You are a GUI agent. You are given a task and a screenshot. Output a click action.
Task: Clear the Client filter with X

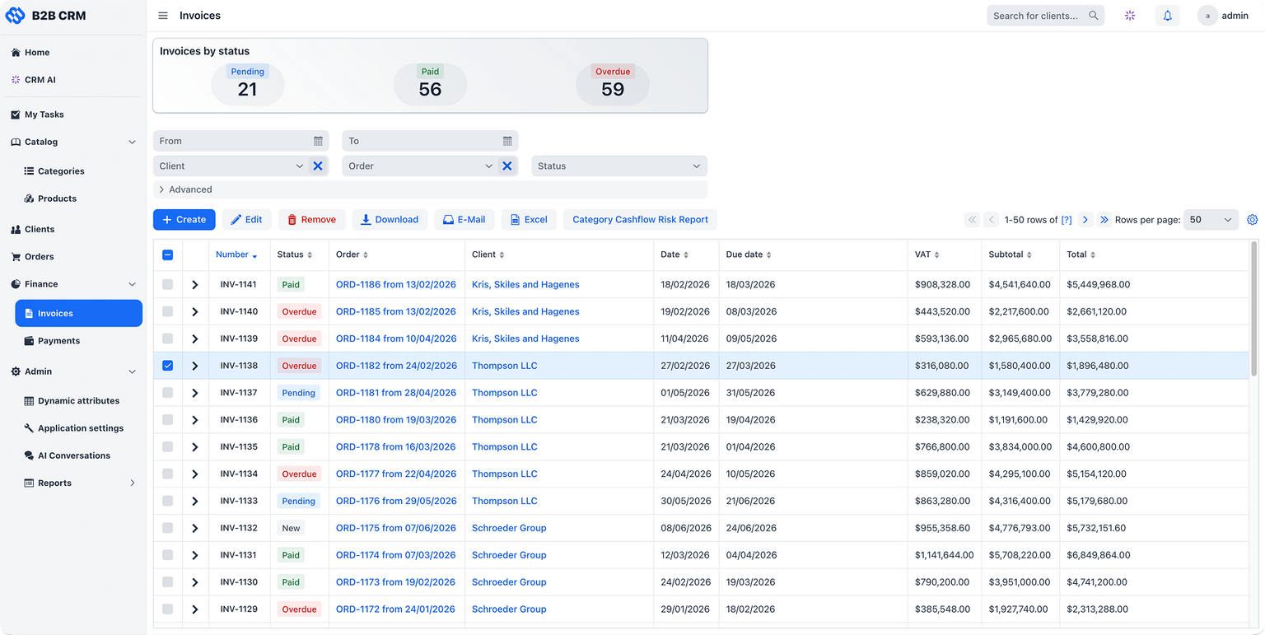318,166
